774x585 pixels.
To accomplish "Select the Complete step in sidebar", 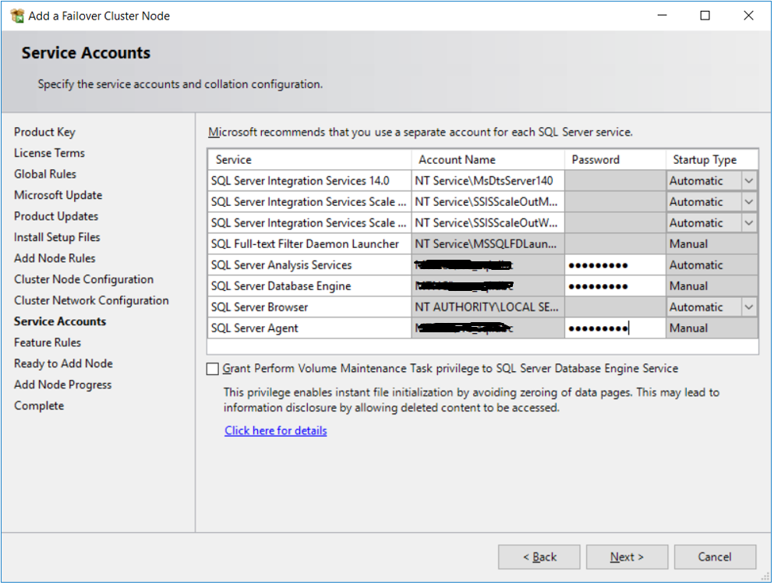I will (x=39, y=406).
